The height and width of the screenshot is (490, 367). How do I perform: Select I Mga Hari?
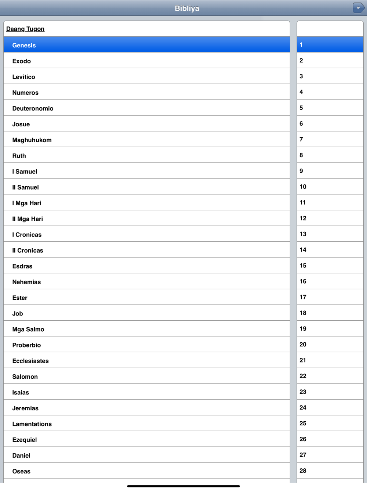click(147, 203)
